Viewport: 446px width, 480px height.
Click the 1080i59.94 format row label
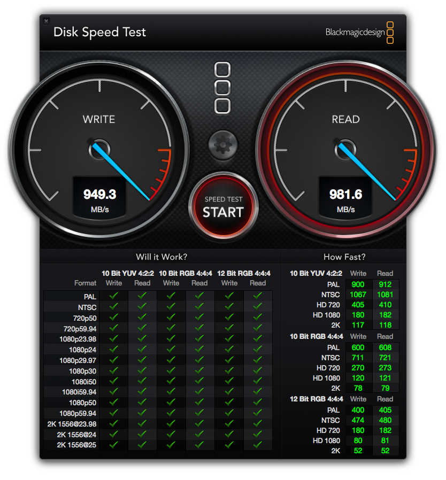[x=79, y=392]
